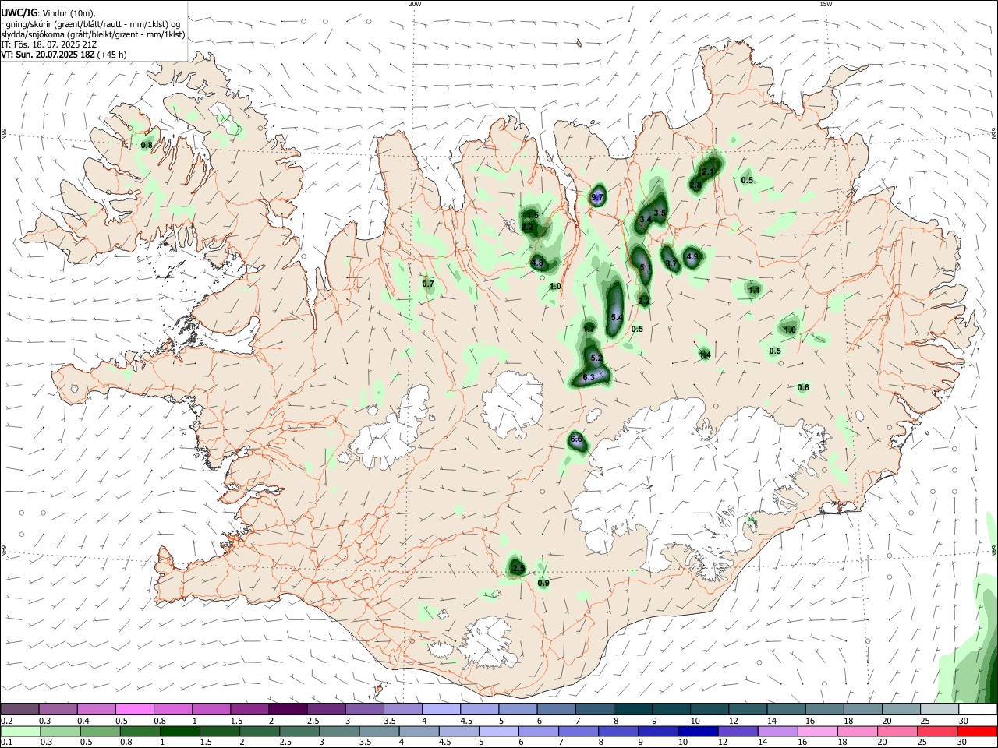Click the 15W longitude label
The width and height of the screenshot is (998, 748).
tap(826, 4)
